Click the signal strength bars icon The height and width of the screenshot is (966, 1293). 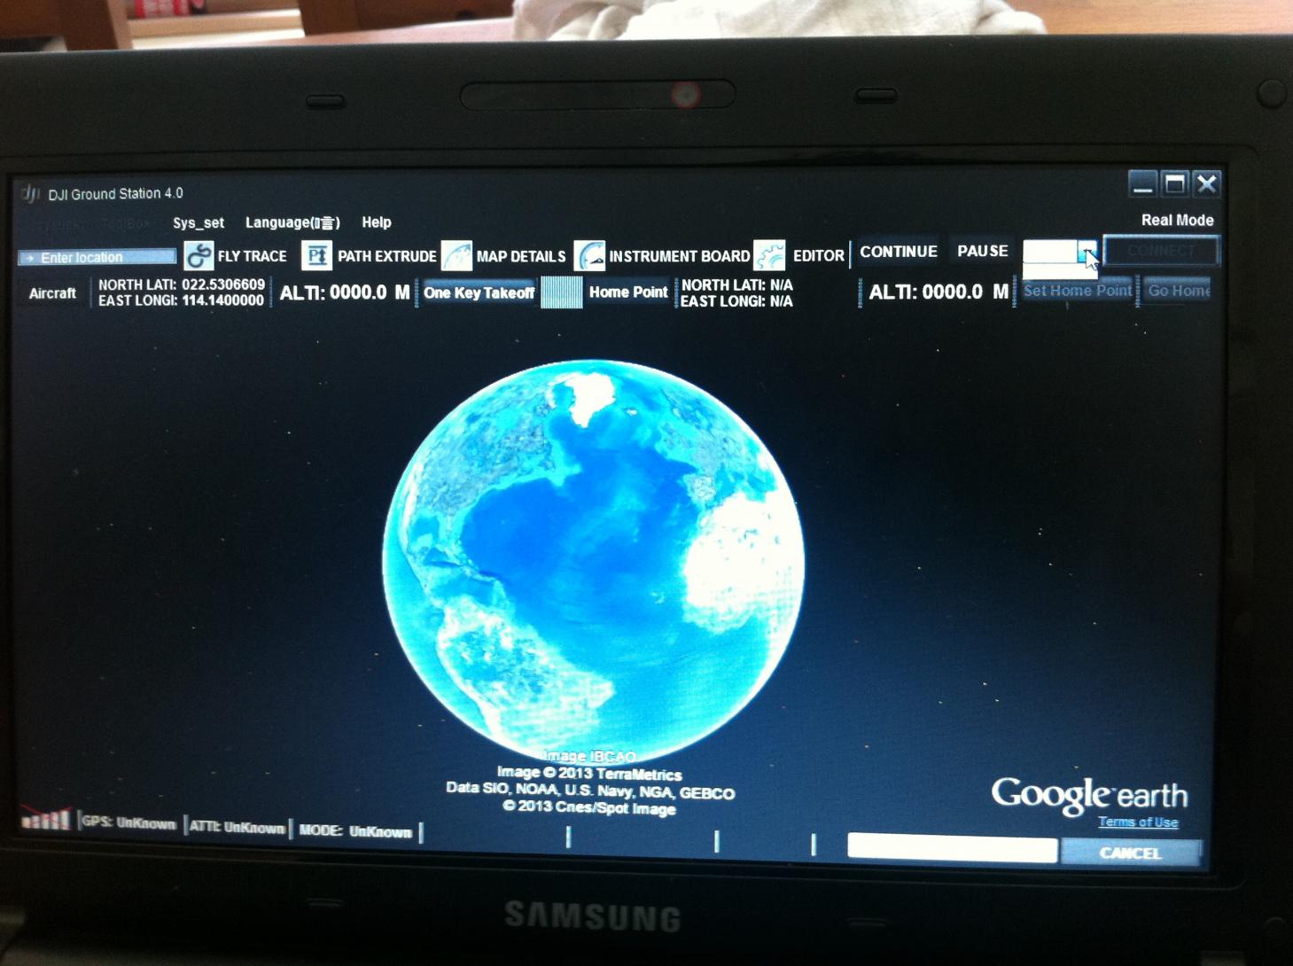click(x=45, y=818)
